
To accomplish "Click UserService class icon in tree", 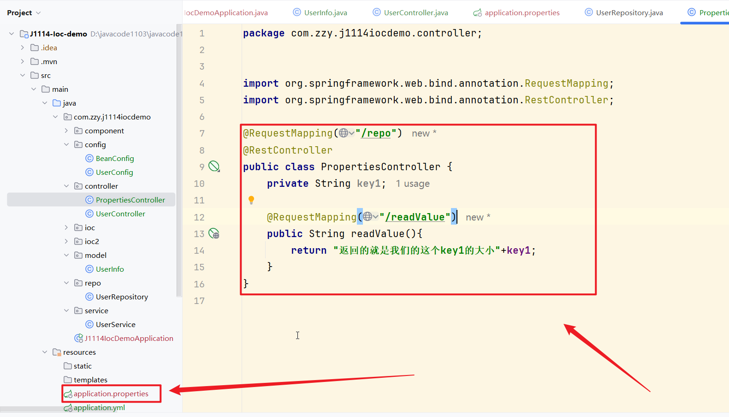I will 89,324.
